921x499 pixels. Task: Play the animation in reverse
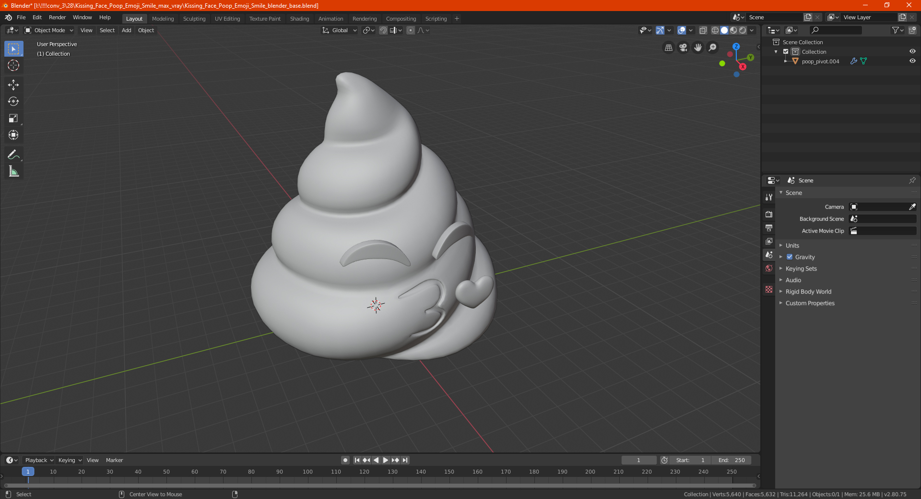click(376, 460)
